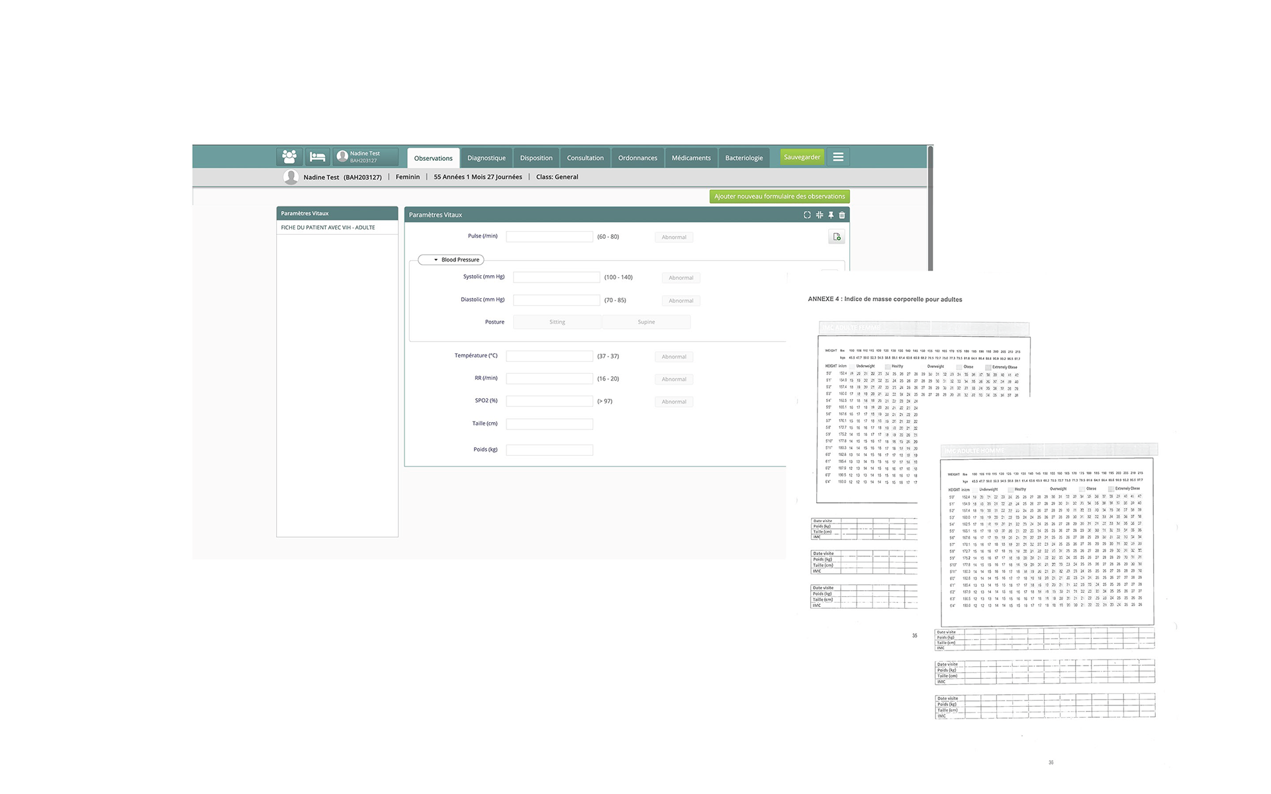Open the bed management icon
Image resolution: width=1271 pixels, height=794 pixels.
(x=318, y=157)
